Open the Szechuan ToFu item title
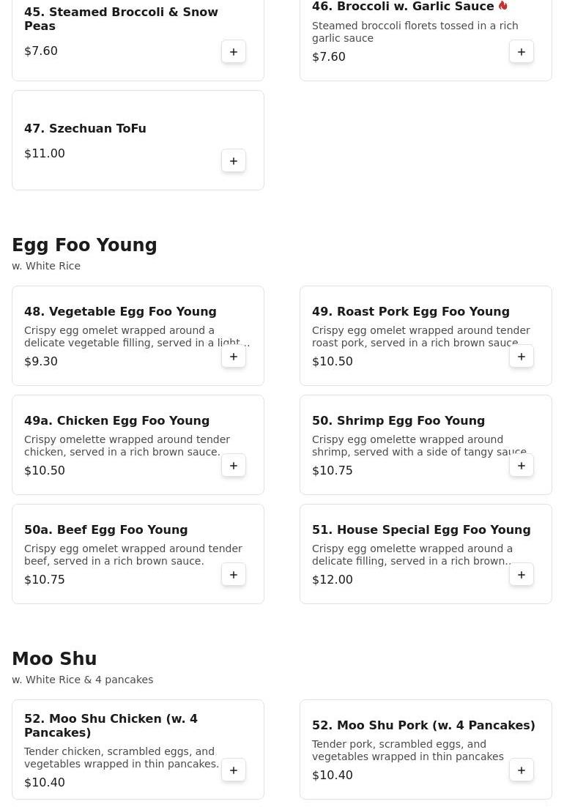The height and width of the screenshot is (807, 564). [85, 129]
